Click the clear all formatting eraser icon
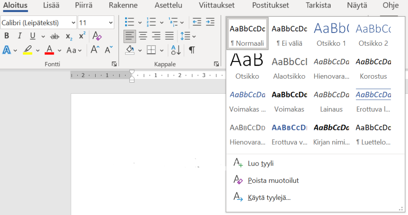Screen dimensions: 408x215 (x=97, y=36)
